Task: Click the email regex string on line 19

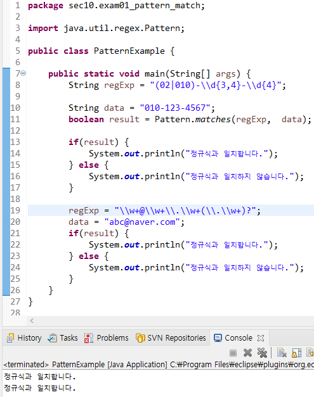Action: coord(185,210)
